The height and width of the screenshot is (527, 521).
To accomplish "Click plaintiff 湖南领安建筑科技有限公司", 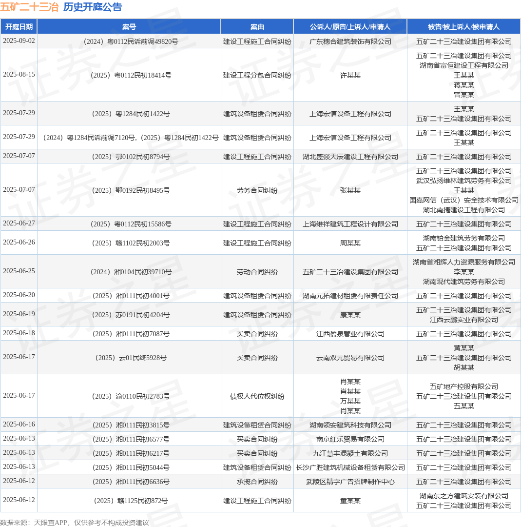I will [x=350, y=426].
